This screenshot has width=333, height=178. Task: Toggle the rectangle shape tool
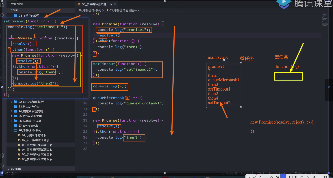click(248, 177)
